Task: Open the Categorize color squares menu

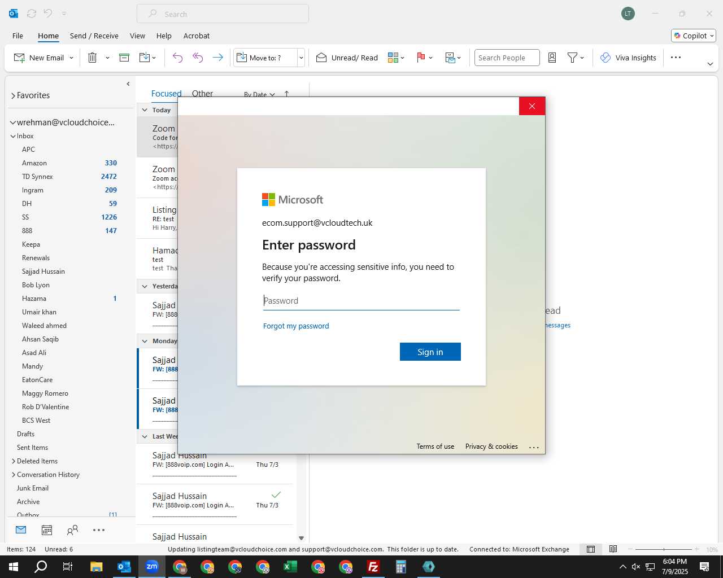Action: [396, 58]
